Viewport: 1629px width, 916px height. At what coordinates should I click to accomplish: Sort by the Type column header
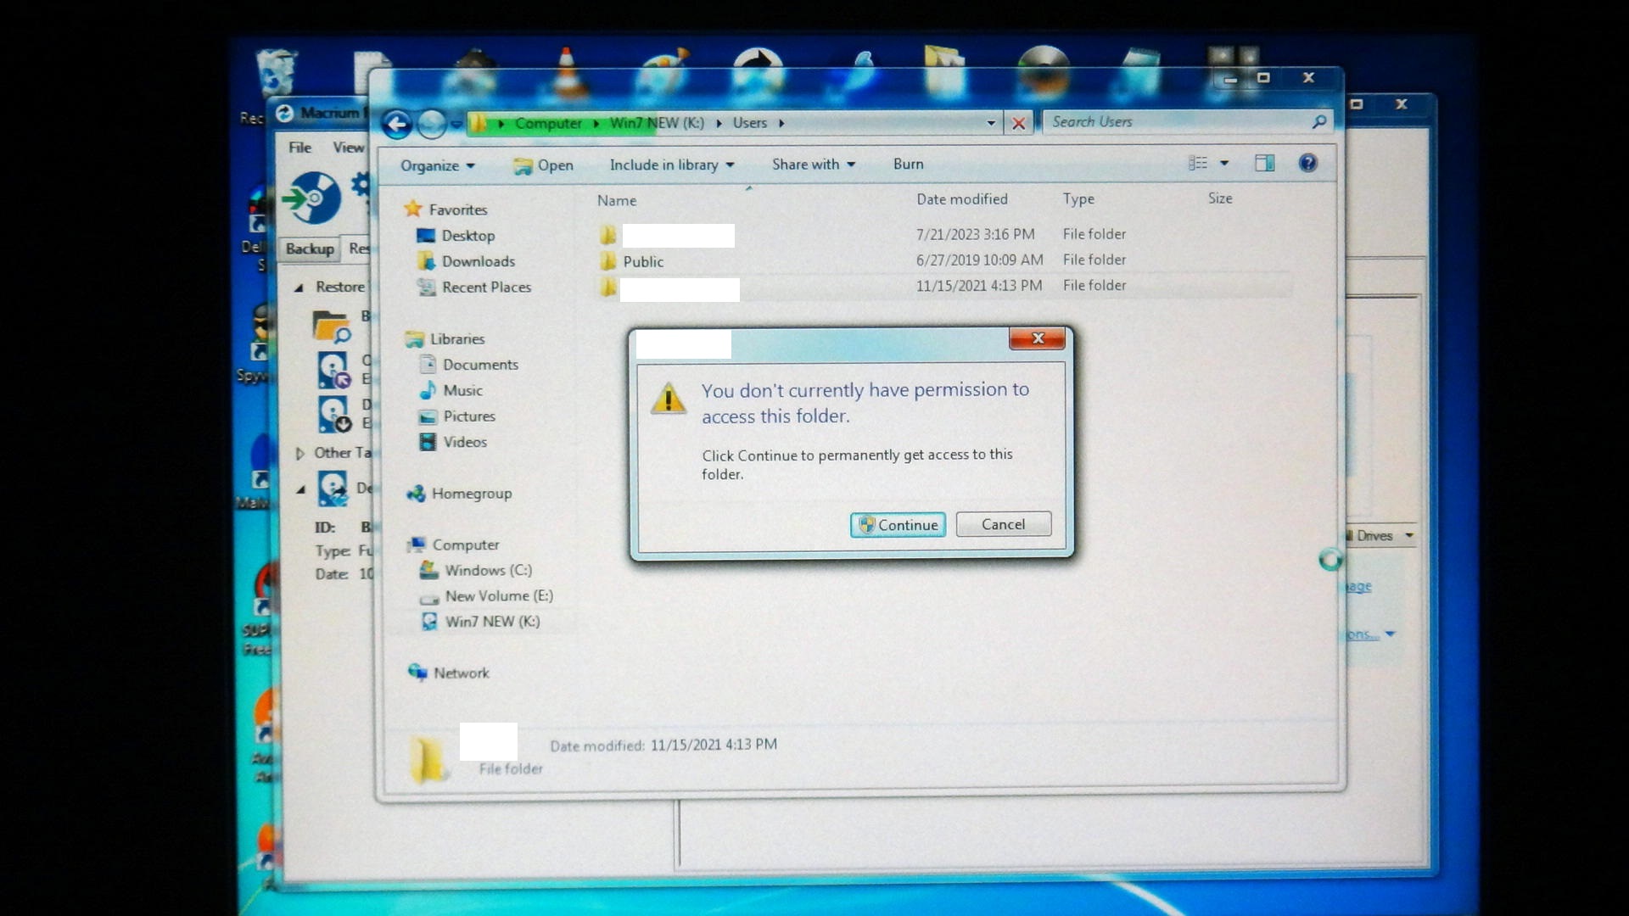pos(1078,198)
